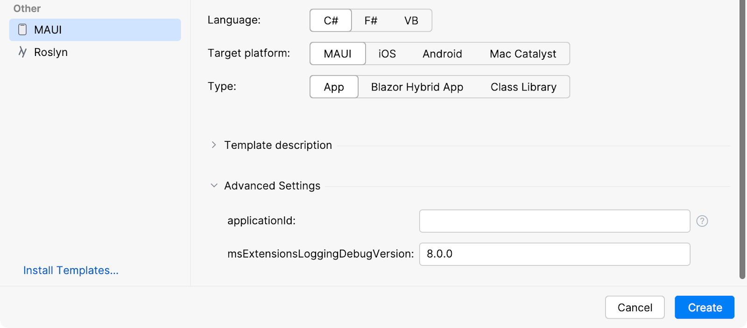This screenshot has height=328, width=747.
Task: Select the C# language option
Action: coord(331,21)
